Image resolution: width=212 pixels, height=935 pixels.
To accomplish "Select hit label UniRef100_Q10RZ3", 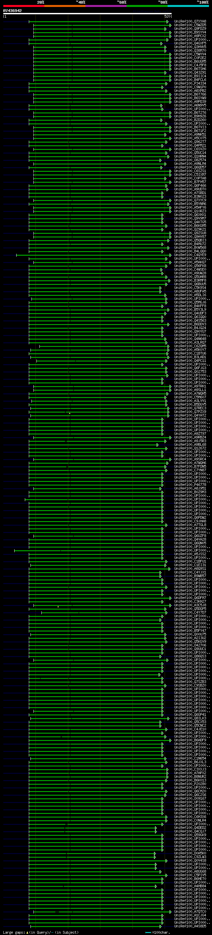I will (190, 211).
